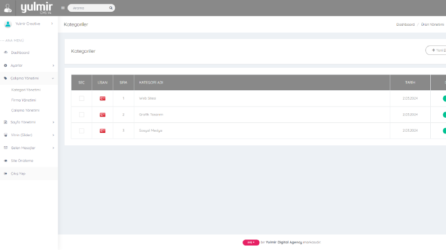Expand the Yulmir Creative profile chevron
Image resolution: width=446 pixels, height=250 pixels.
coord(52,24)
